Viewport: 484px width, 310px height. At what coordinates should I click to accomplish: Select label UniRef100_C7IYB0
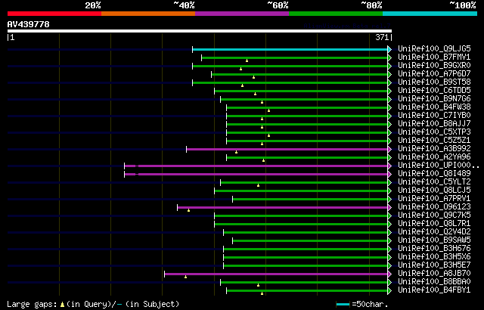[x=434, y=116]
